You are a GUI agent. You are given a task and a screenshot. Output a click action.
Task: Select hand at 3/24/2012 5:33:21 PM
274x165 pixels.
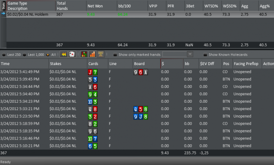pos(137,109)
